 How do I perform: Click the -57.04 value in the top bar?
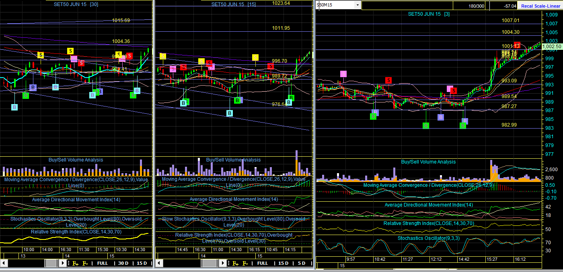(510, 6)
